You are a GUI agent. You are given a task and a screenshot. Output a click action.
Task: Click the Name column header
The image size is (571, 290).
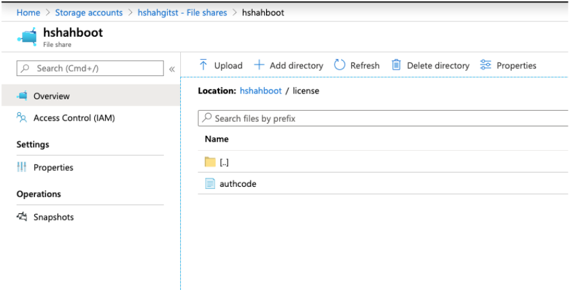coord(216,139)
